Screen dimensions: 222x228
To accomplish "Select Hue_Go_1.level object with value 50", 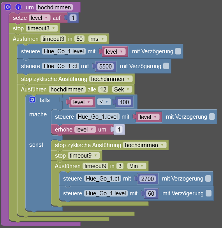I will tap(106, 193).
